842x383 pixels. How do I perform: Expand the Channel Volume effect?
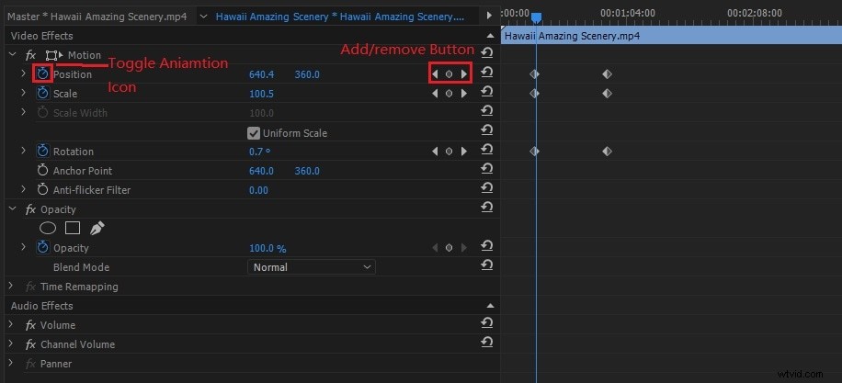[x=11, y=344]
